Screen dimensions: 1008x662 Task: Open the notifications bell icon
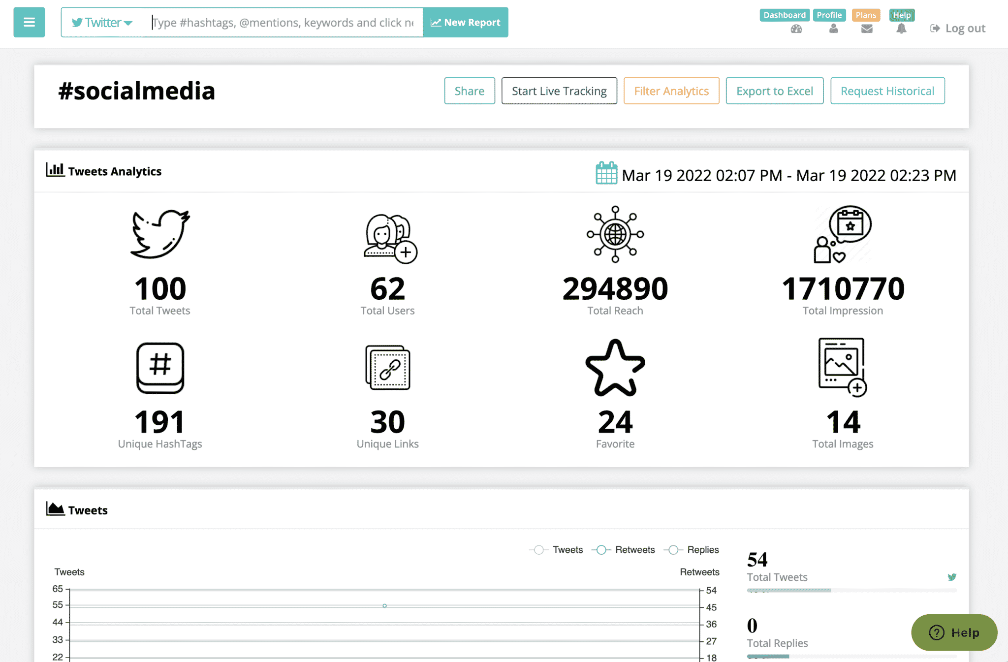901,29
